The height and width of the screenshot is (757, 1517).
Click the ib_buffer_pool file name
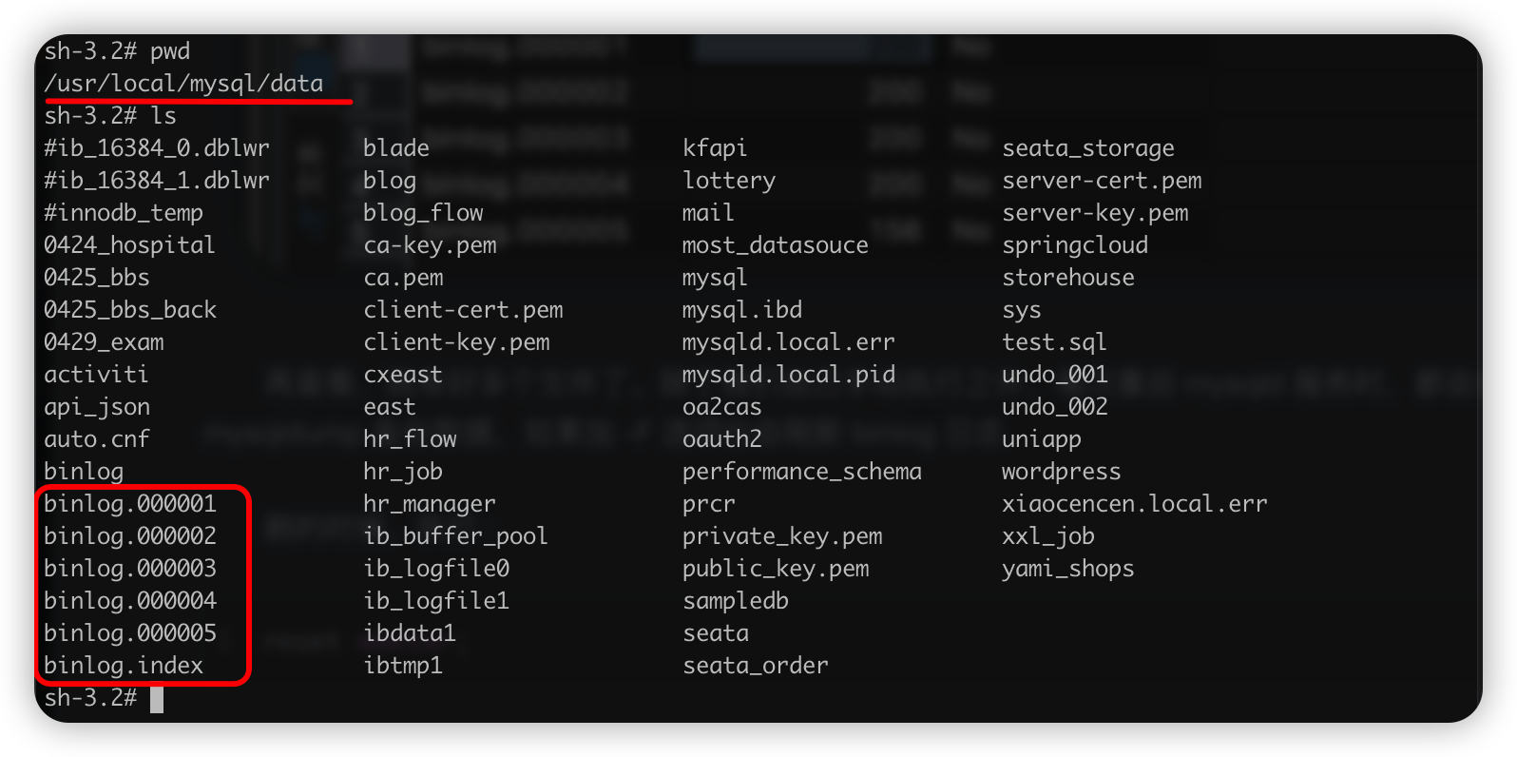click(x=455, y=536)
